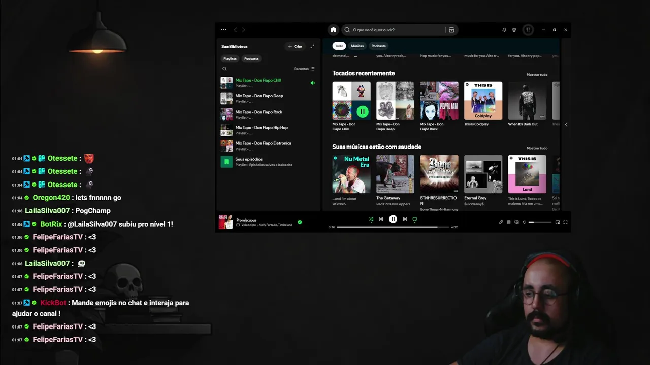Select the Tudo filter tab
The width and height of the screenshot is (650, 365).
339,46
